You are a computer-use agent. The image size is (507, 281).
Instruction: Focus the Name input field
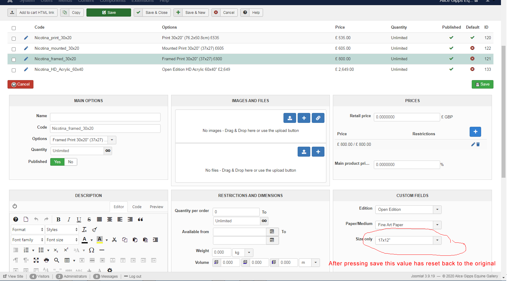click(105, 117)
